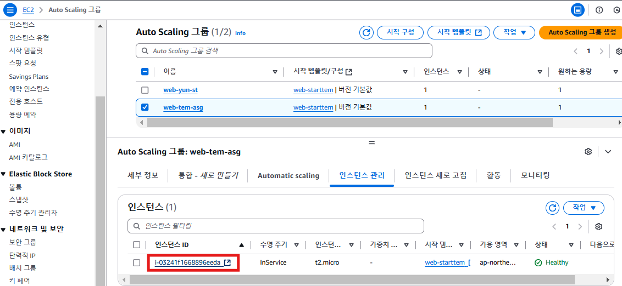
Task: Open the 상태 column dropdown in the groups table
Action: [x=540, y=72]
